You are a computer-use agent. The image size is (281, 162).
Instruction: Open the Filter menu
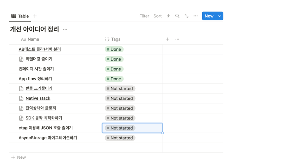point(144,16)
